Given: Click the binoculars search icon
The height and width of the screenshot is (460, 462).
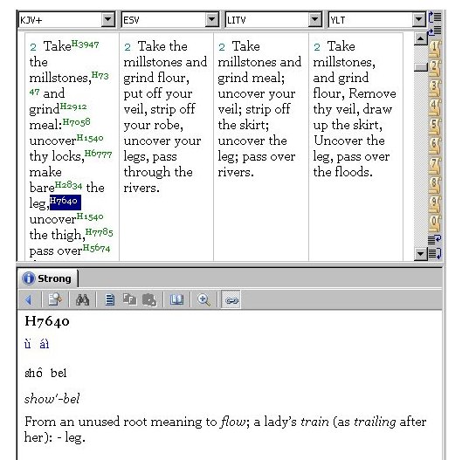Looking at the screenshot, I should click(82, 299).
